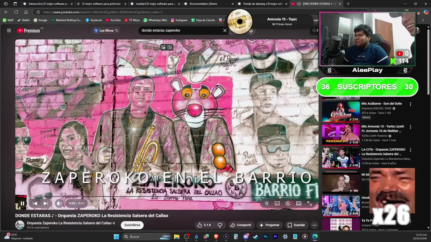
Task: Click the taskbar Buscar search box
Action: click(x=147, y=237)
